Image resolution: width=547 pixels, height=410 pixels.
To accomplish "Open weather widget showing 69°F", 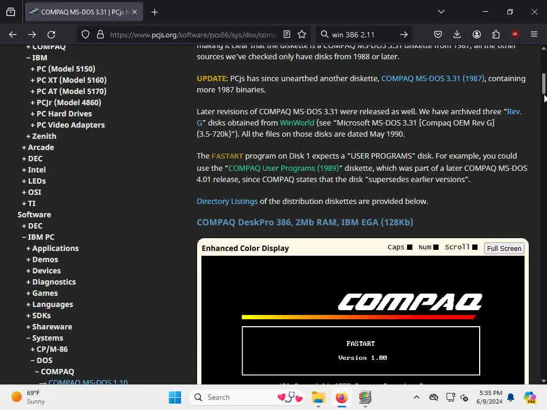I will [28, 397].
